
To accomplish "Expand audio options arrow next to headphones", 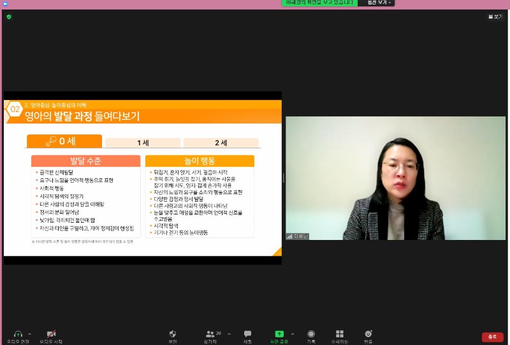I will pos(29,334).
